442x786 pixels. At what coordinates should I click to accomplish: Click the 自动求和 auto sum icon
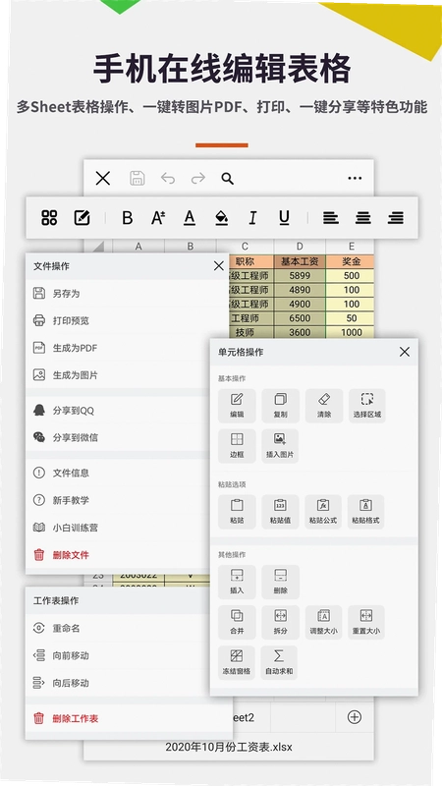[279, 662]
